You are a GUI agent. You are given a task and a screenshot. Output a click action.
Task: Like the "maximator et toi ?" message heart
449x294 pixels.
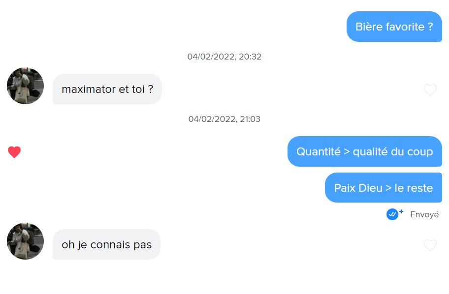[430, 90]
